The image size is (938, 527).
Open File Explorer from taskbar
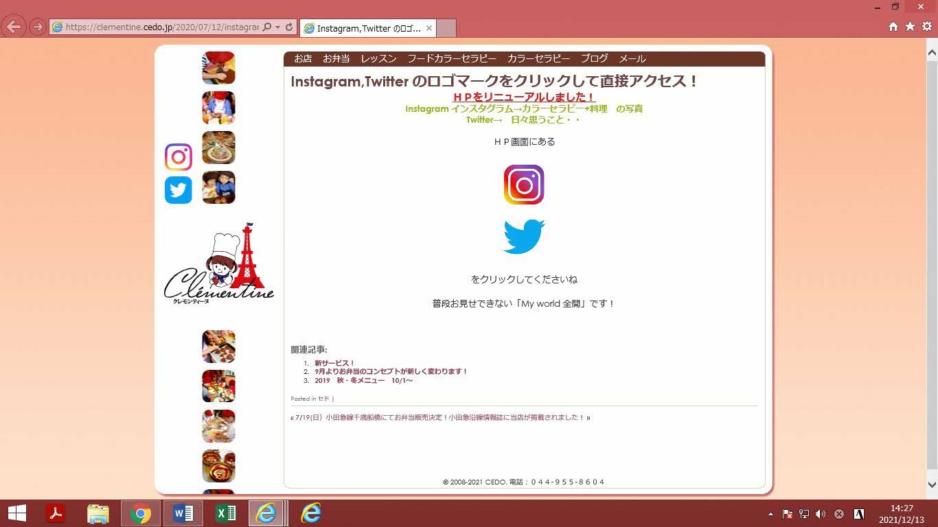pos(98,513)
